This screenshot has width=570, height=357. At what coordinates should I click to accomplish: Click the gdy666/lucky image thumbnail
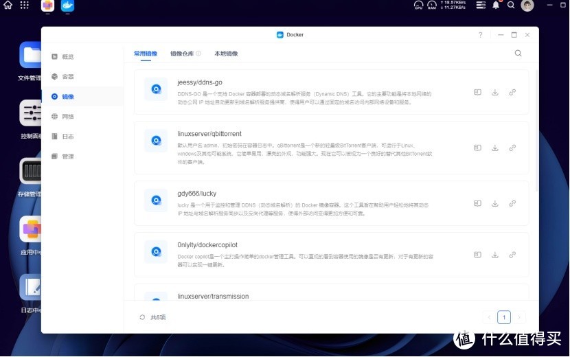[x=157, y=200]
